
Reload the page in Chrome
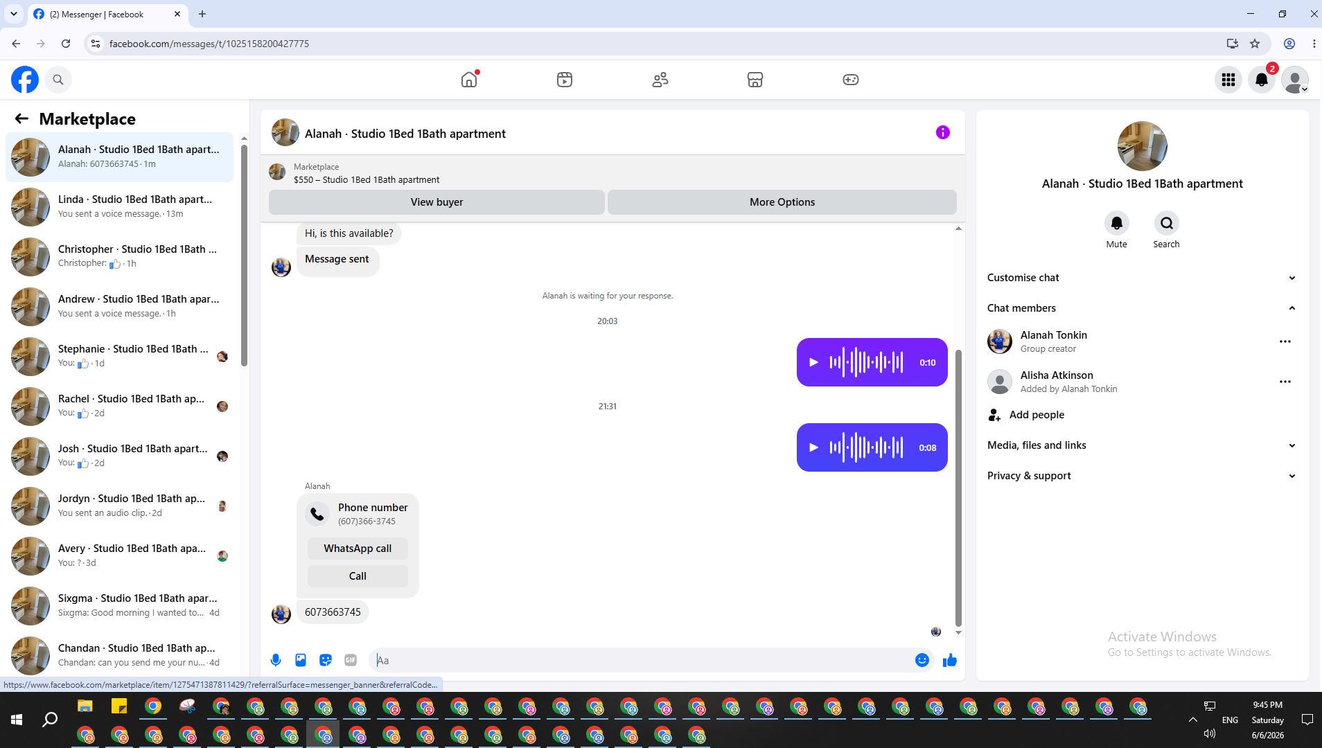coord(66,44)
